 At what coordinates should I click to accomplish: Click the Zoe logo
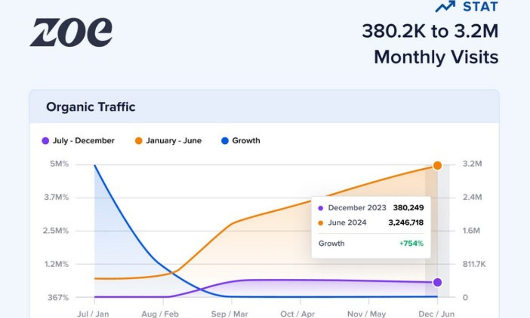71,33
